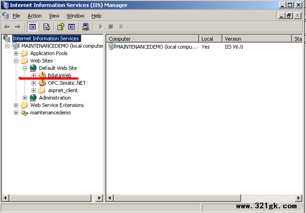Screen dimensions: 306x213
Task: Click the Default Web Site globe icon
Action: click(x=33, y=68)
